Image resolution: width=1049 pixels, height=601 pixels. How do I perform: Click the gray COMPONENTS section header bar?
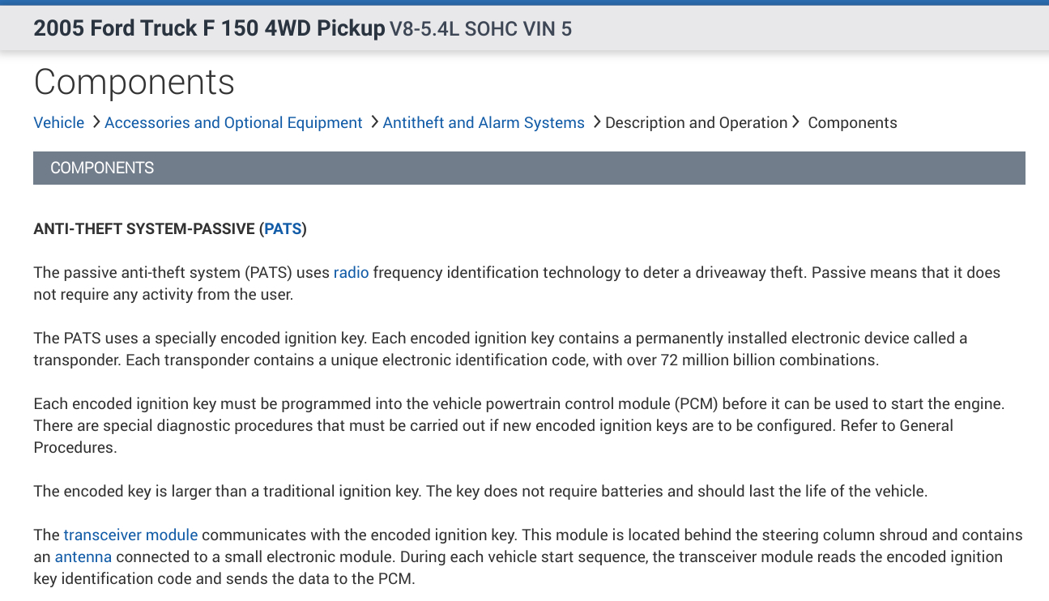[x=529, y=168]
